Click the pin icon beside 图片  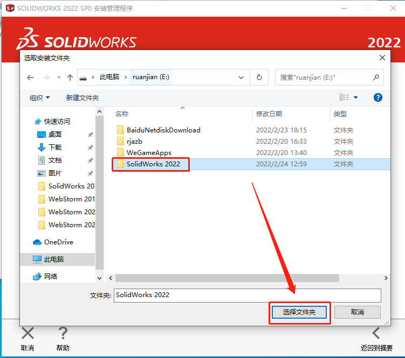click(x=90, y=173)
